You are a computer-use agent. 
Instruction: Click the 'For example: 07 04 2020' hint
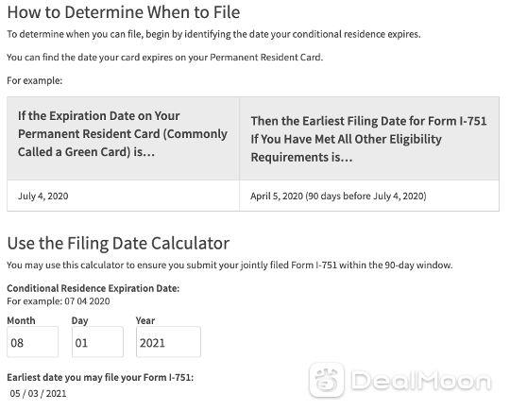tap(59, 301)
